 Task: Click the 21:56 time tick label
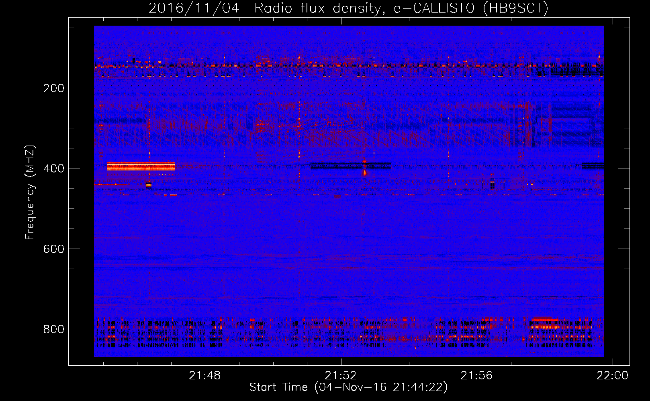[x=476, y=376]
